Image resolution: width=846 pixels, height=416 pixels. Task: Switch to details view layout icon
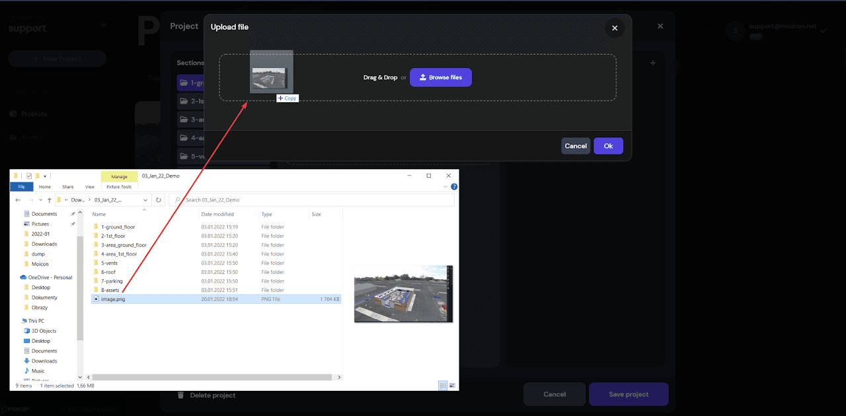pos(442,386)
